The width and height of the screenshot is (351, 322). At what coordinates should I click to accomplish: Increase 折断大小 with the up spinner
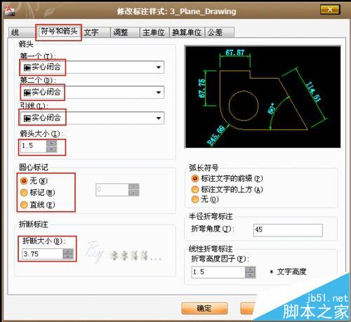[x=68, y=251]
